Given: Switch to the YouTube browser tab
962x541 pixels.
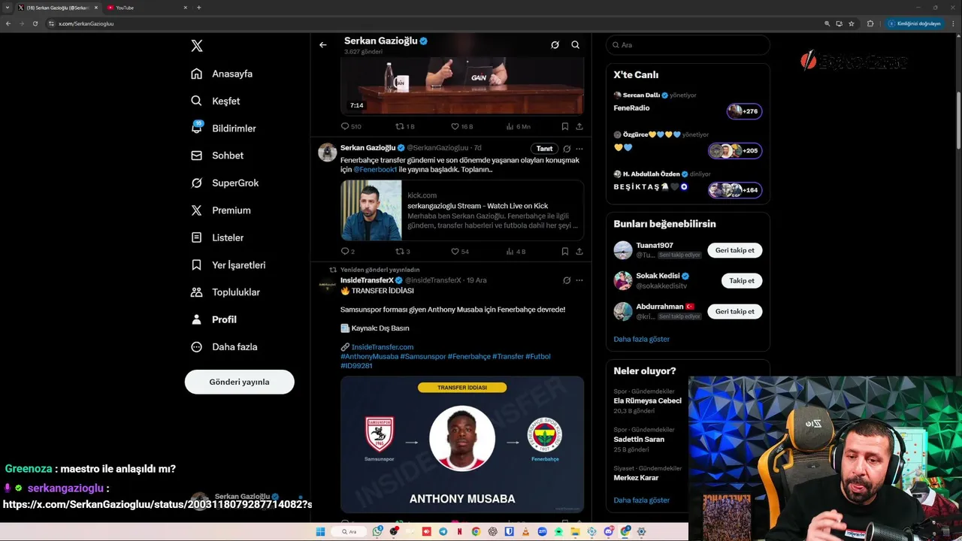Looking at the screenshot, I should coord(147,8).
